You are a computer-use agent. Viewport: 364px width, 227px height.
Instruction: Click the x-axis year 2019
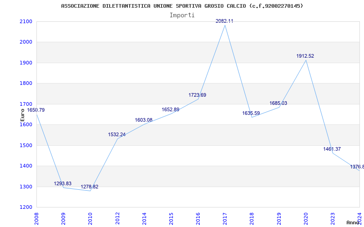pos(279,219)
